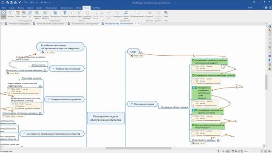Click the Open folder icon in quick access toolbar

point(8,3)
